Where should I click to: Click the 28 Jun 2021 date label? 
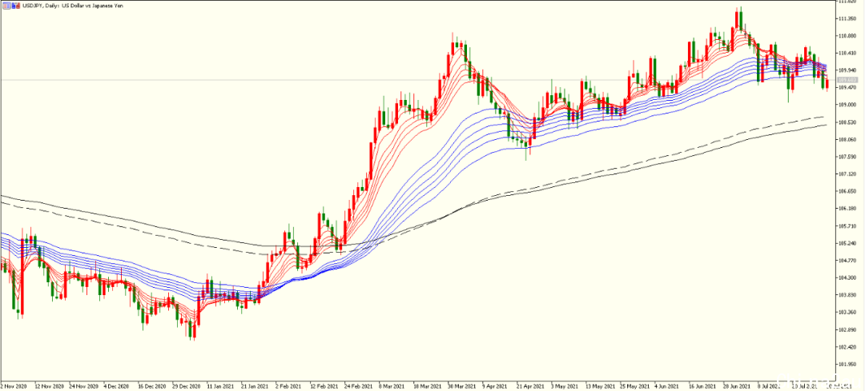tap(737, 385)
